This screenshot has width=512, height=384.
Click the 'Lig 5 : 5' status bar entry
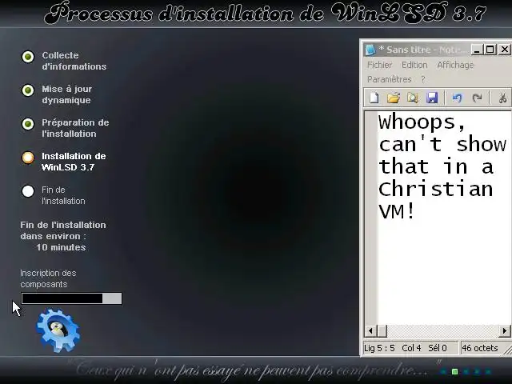379,348
